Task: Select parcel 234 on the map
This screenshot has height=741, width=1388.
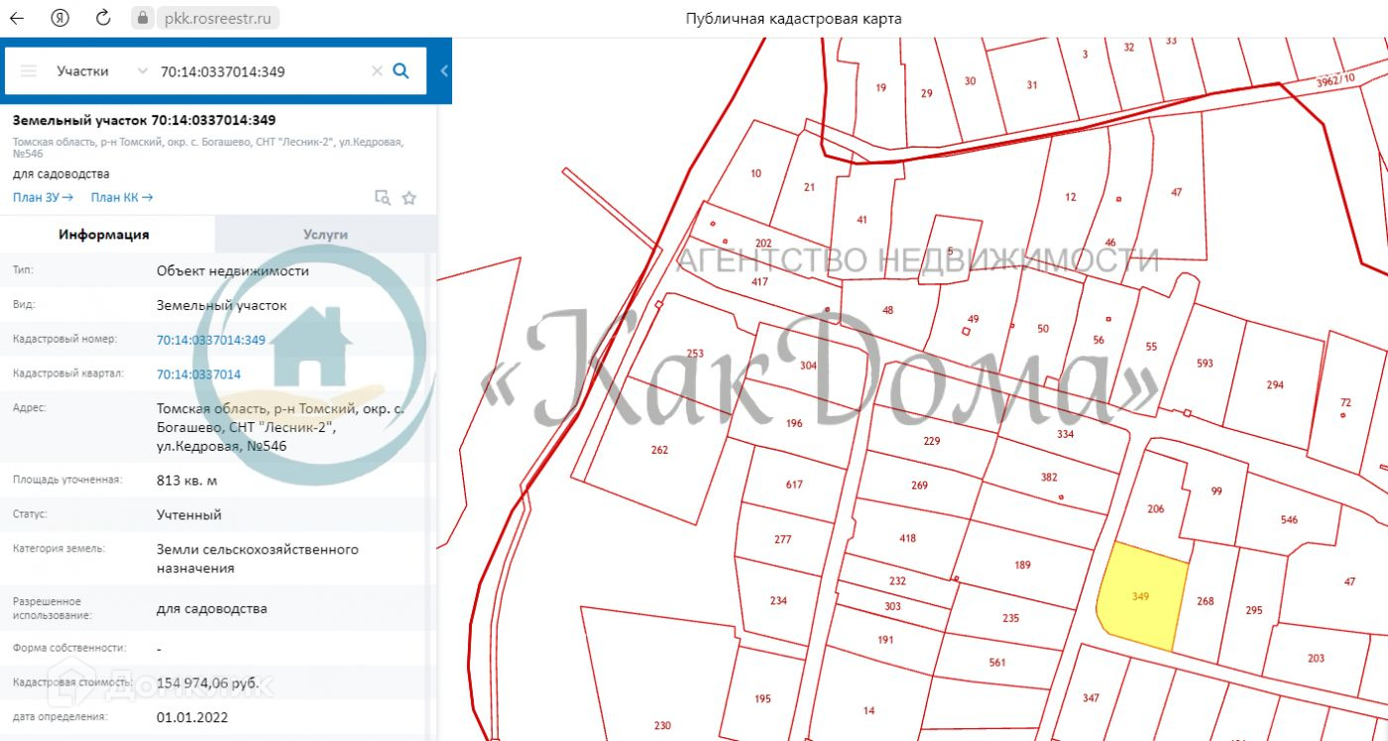Action: coord(778,600)
